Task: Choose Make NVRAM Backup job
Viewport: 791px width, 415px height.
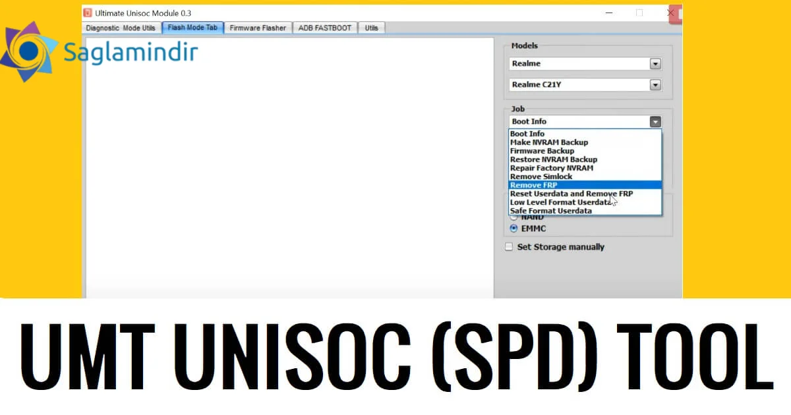Action: point(585,142)
